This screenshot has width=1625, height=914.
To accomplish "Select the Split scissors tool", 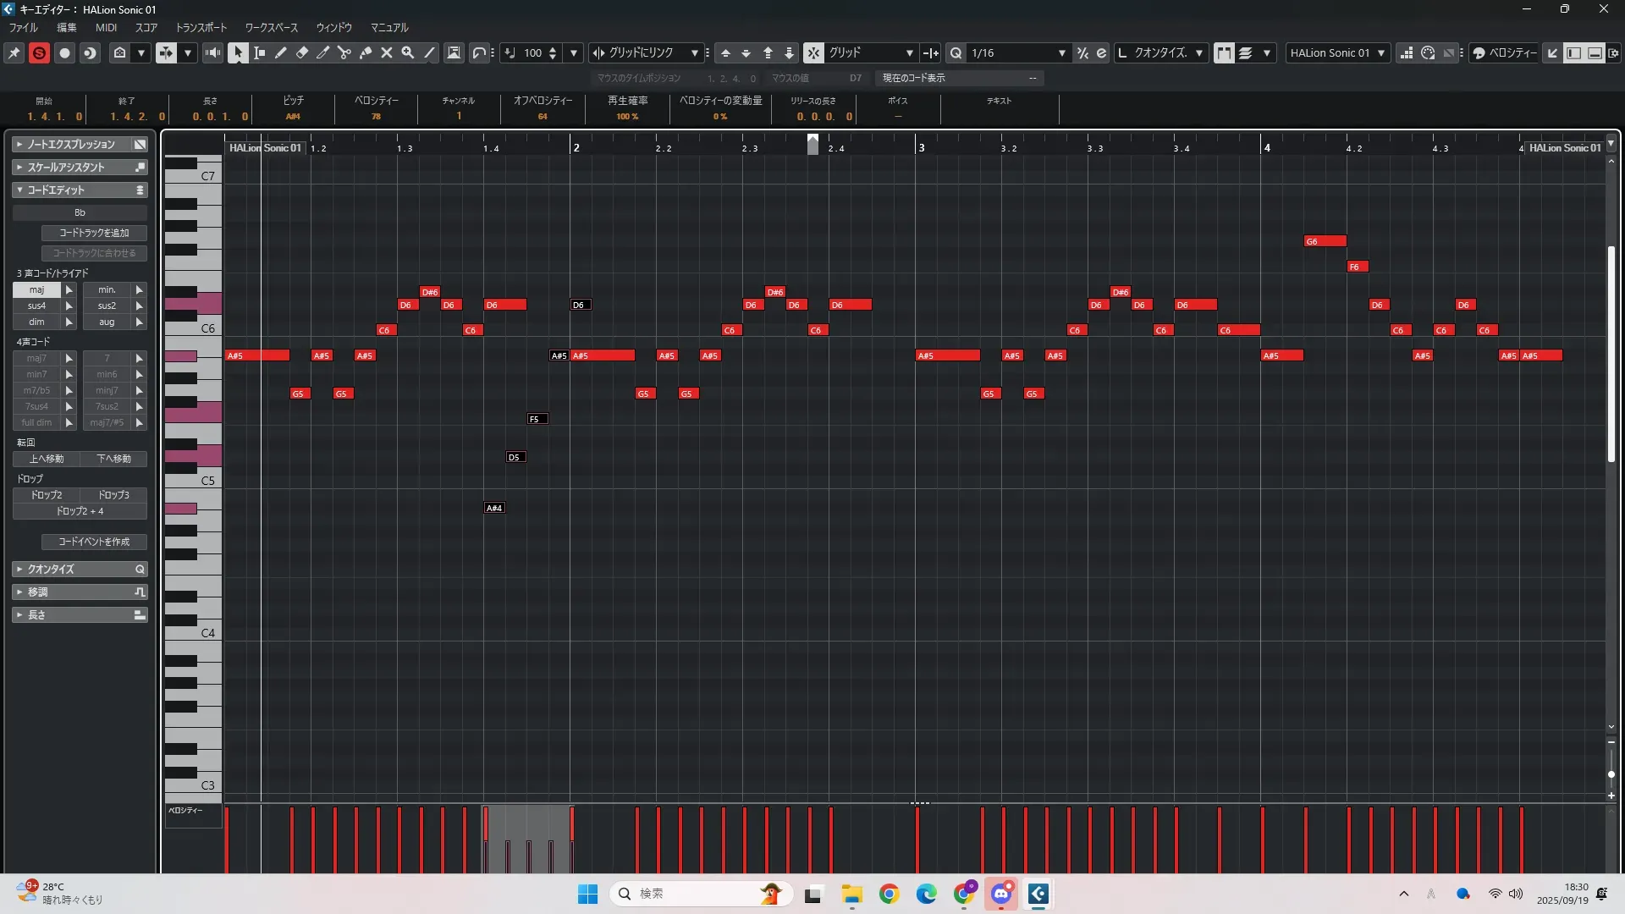I will point(344,52).
